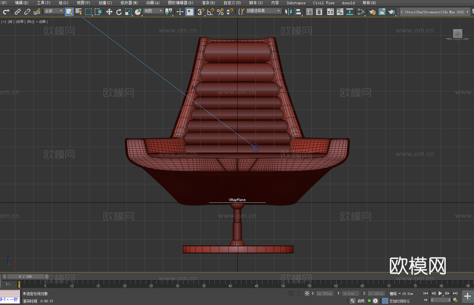
Task: Open the selection filter '全部' dropdown
Action: tap(53, 11)
